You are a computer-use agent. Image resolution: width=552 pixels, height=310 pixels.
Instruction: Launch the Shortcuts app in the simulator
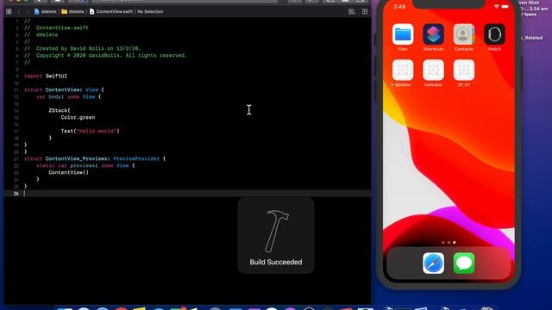click(433, 34)
